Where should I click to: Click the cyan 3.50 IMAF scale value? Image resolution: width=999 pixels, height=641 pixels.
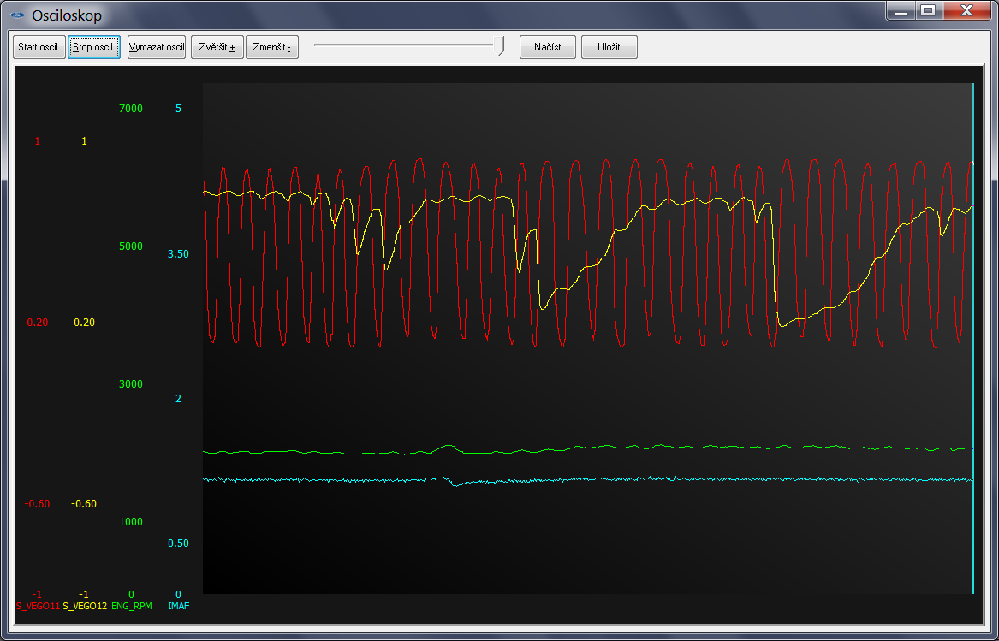(179, 254)
